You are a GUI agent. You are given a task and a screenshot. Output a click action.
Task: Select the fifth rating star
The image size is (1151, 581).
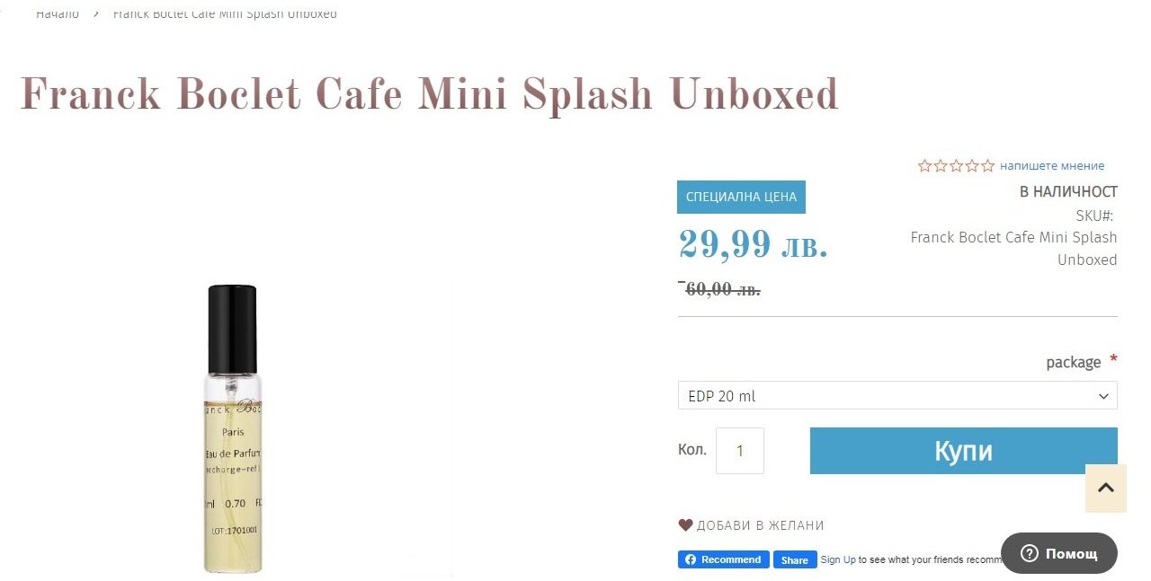(987, 166)
